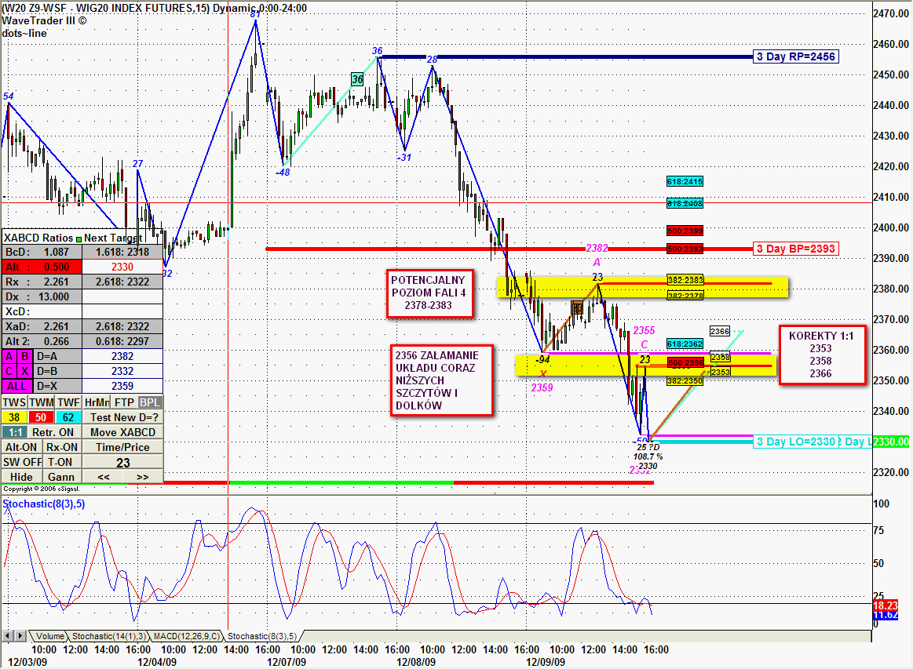Click the Move XABCD button
Image resolution: width=913 pixels, height=669 pixels.
pyautogui.click(x=122, y=432)
